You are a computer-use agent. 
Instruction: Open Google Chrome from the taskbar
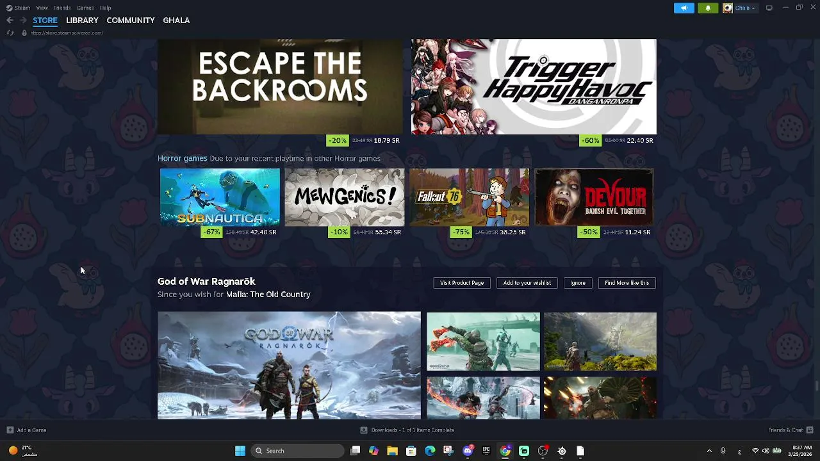pos(505,451)
